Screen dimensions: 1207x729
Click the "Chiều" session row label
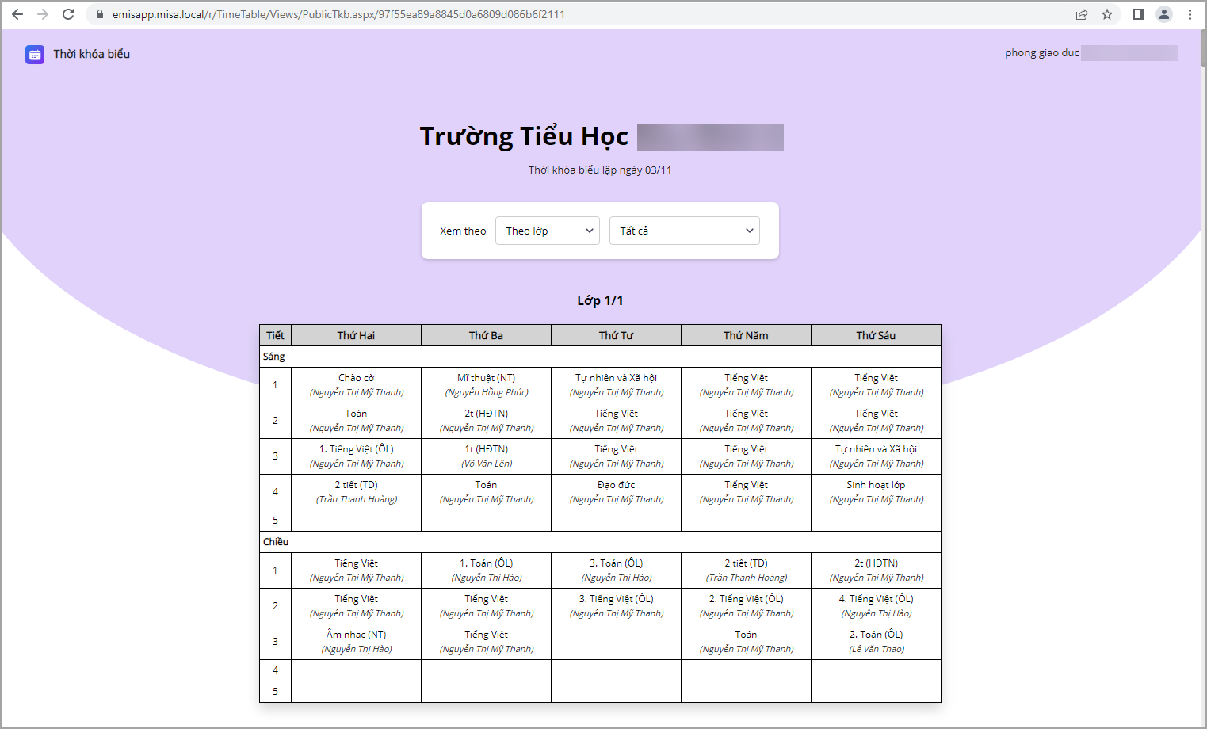point(276,542)
